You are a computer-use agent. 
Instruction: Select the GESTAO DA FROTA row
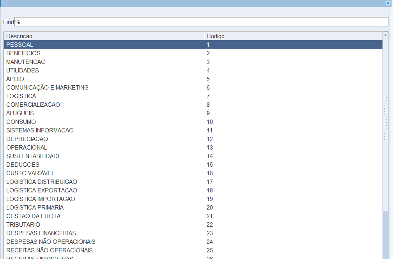point(193,216)
